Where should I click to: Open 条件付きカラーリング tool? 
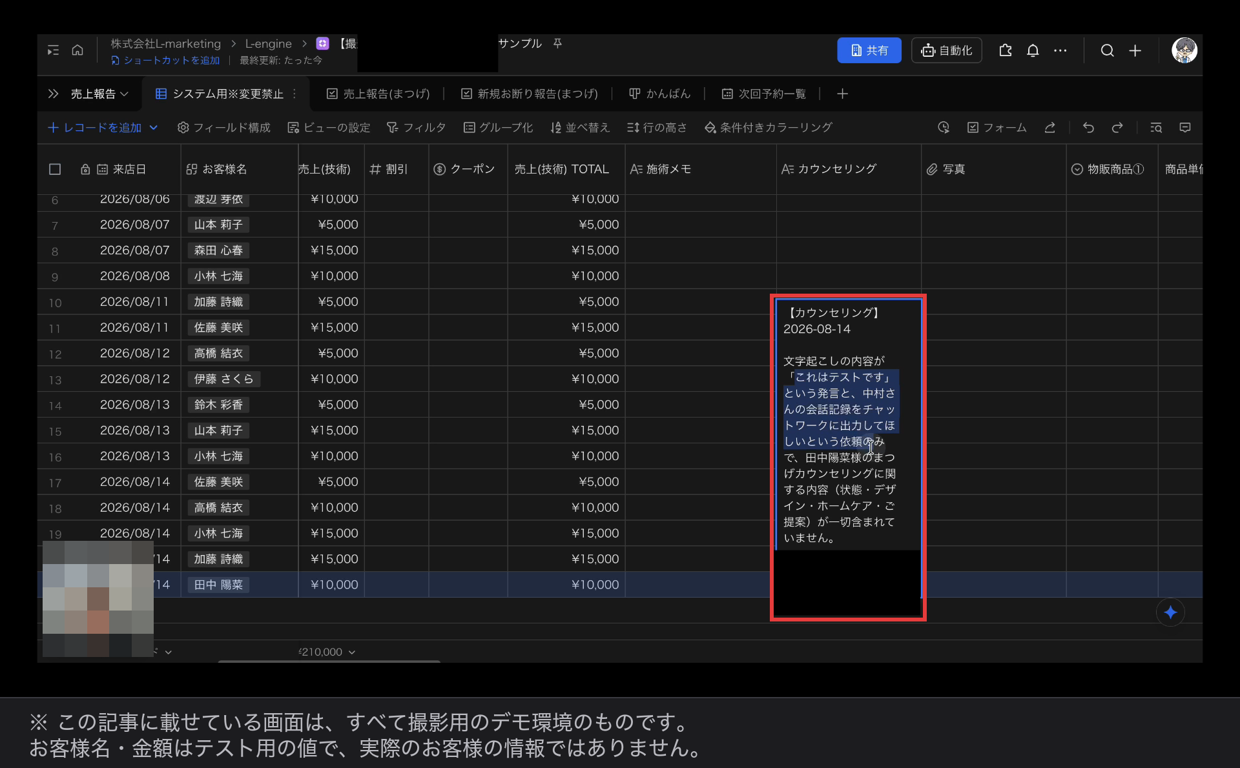(x=769, y=128)
